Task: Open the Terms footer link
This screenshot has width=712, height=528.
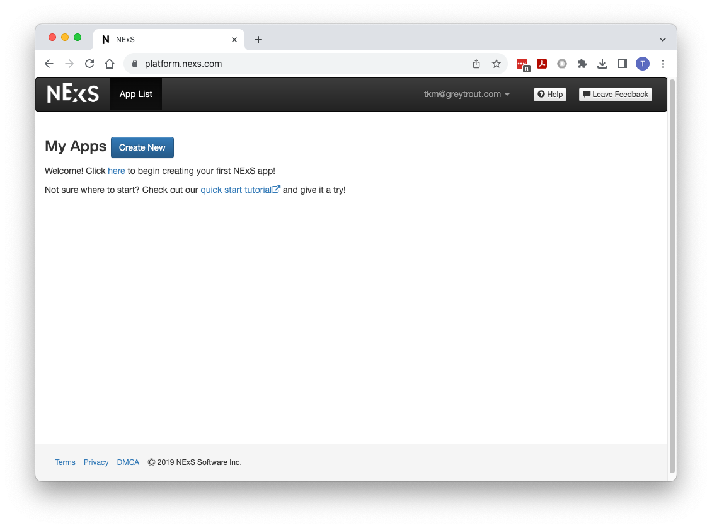Action: point(65,462)
